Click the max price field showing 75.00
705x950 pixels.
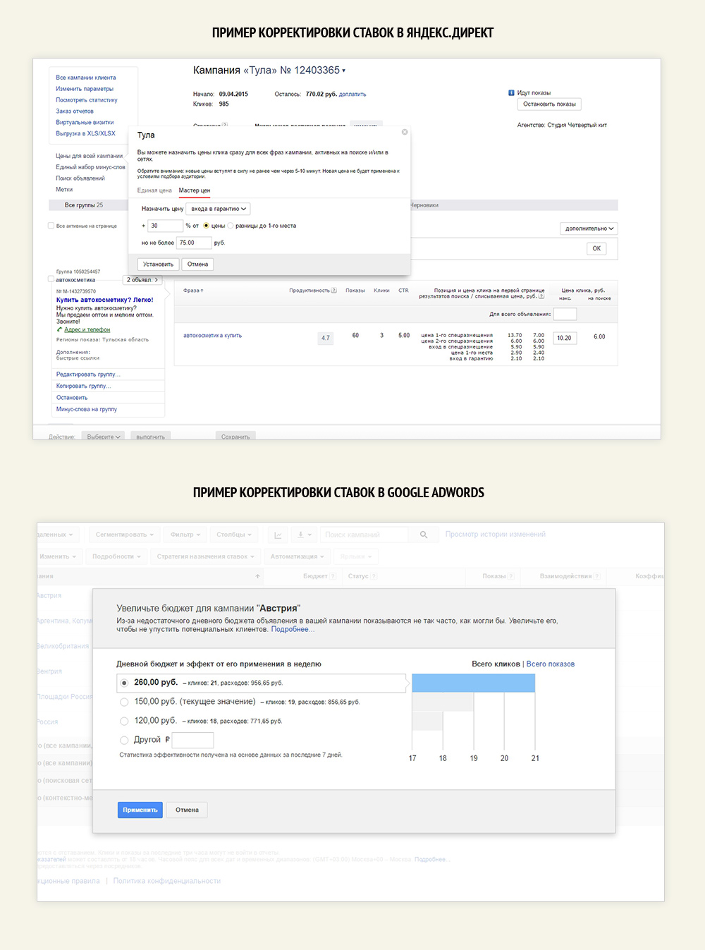(194, 243)
